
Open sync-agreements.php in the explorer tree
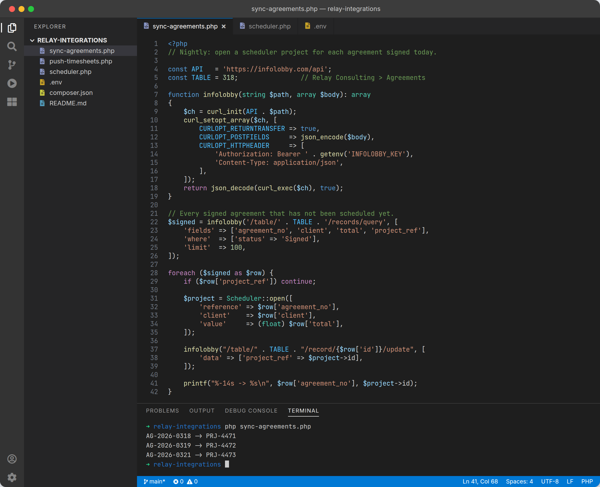(x=80, y=51)
